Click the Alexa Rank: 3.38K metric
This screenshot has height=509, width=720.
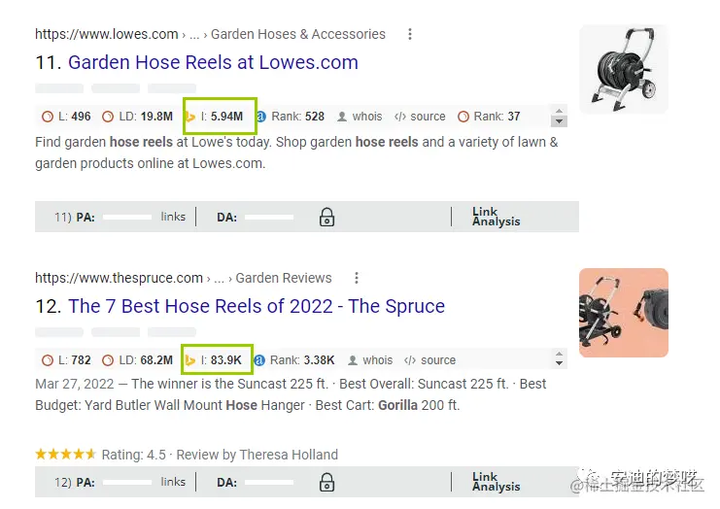point(294,360)
